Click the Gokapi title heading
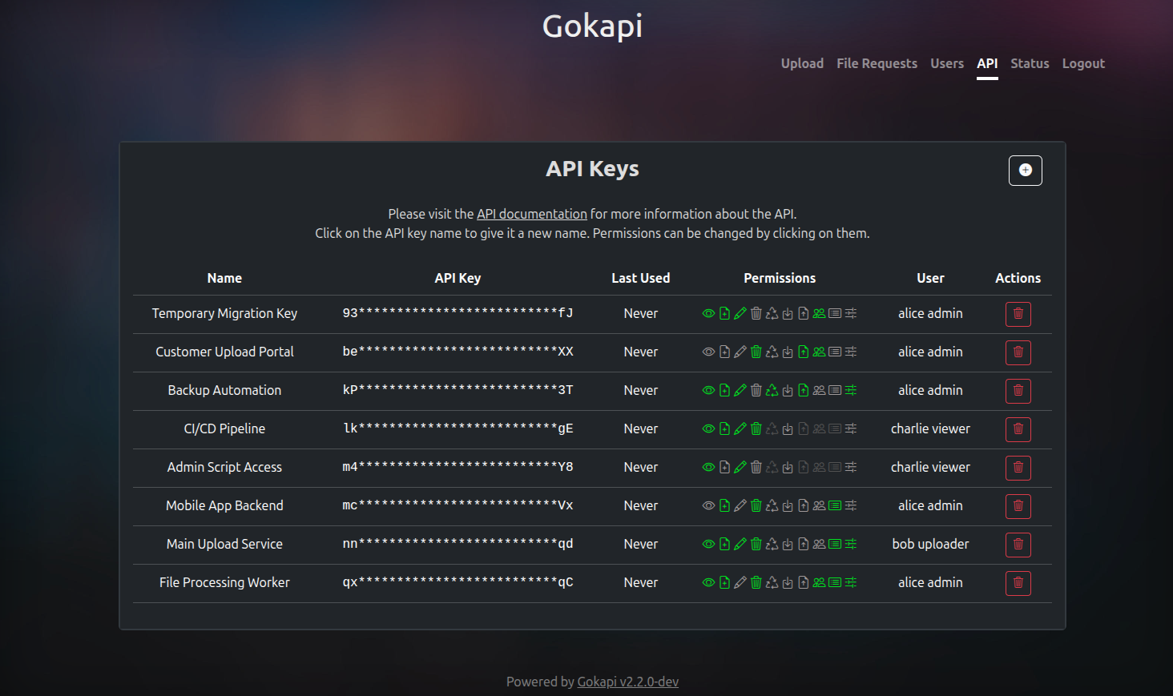The height and width of the screenshot is (696, 1173). [x=592, y=26]
